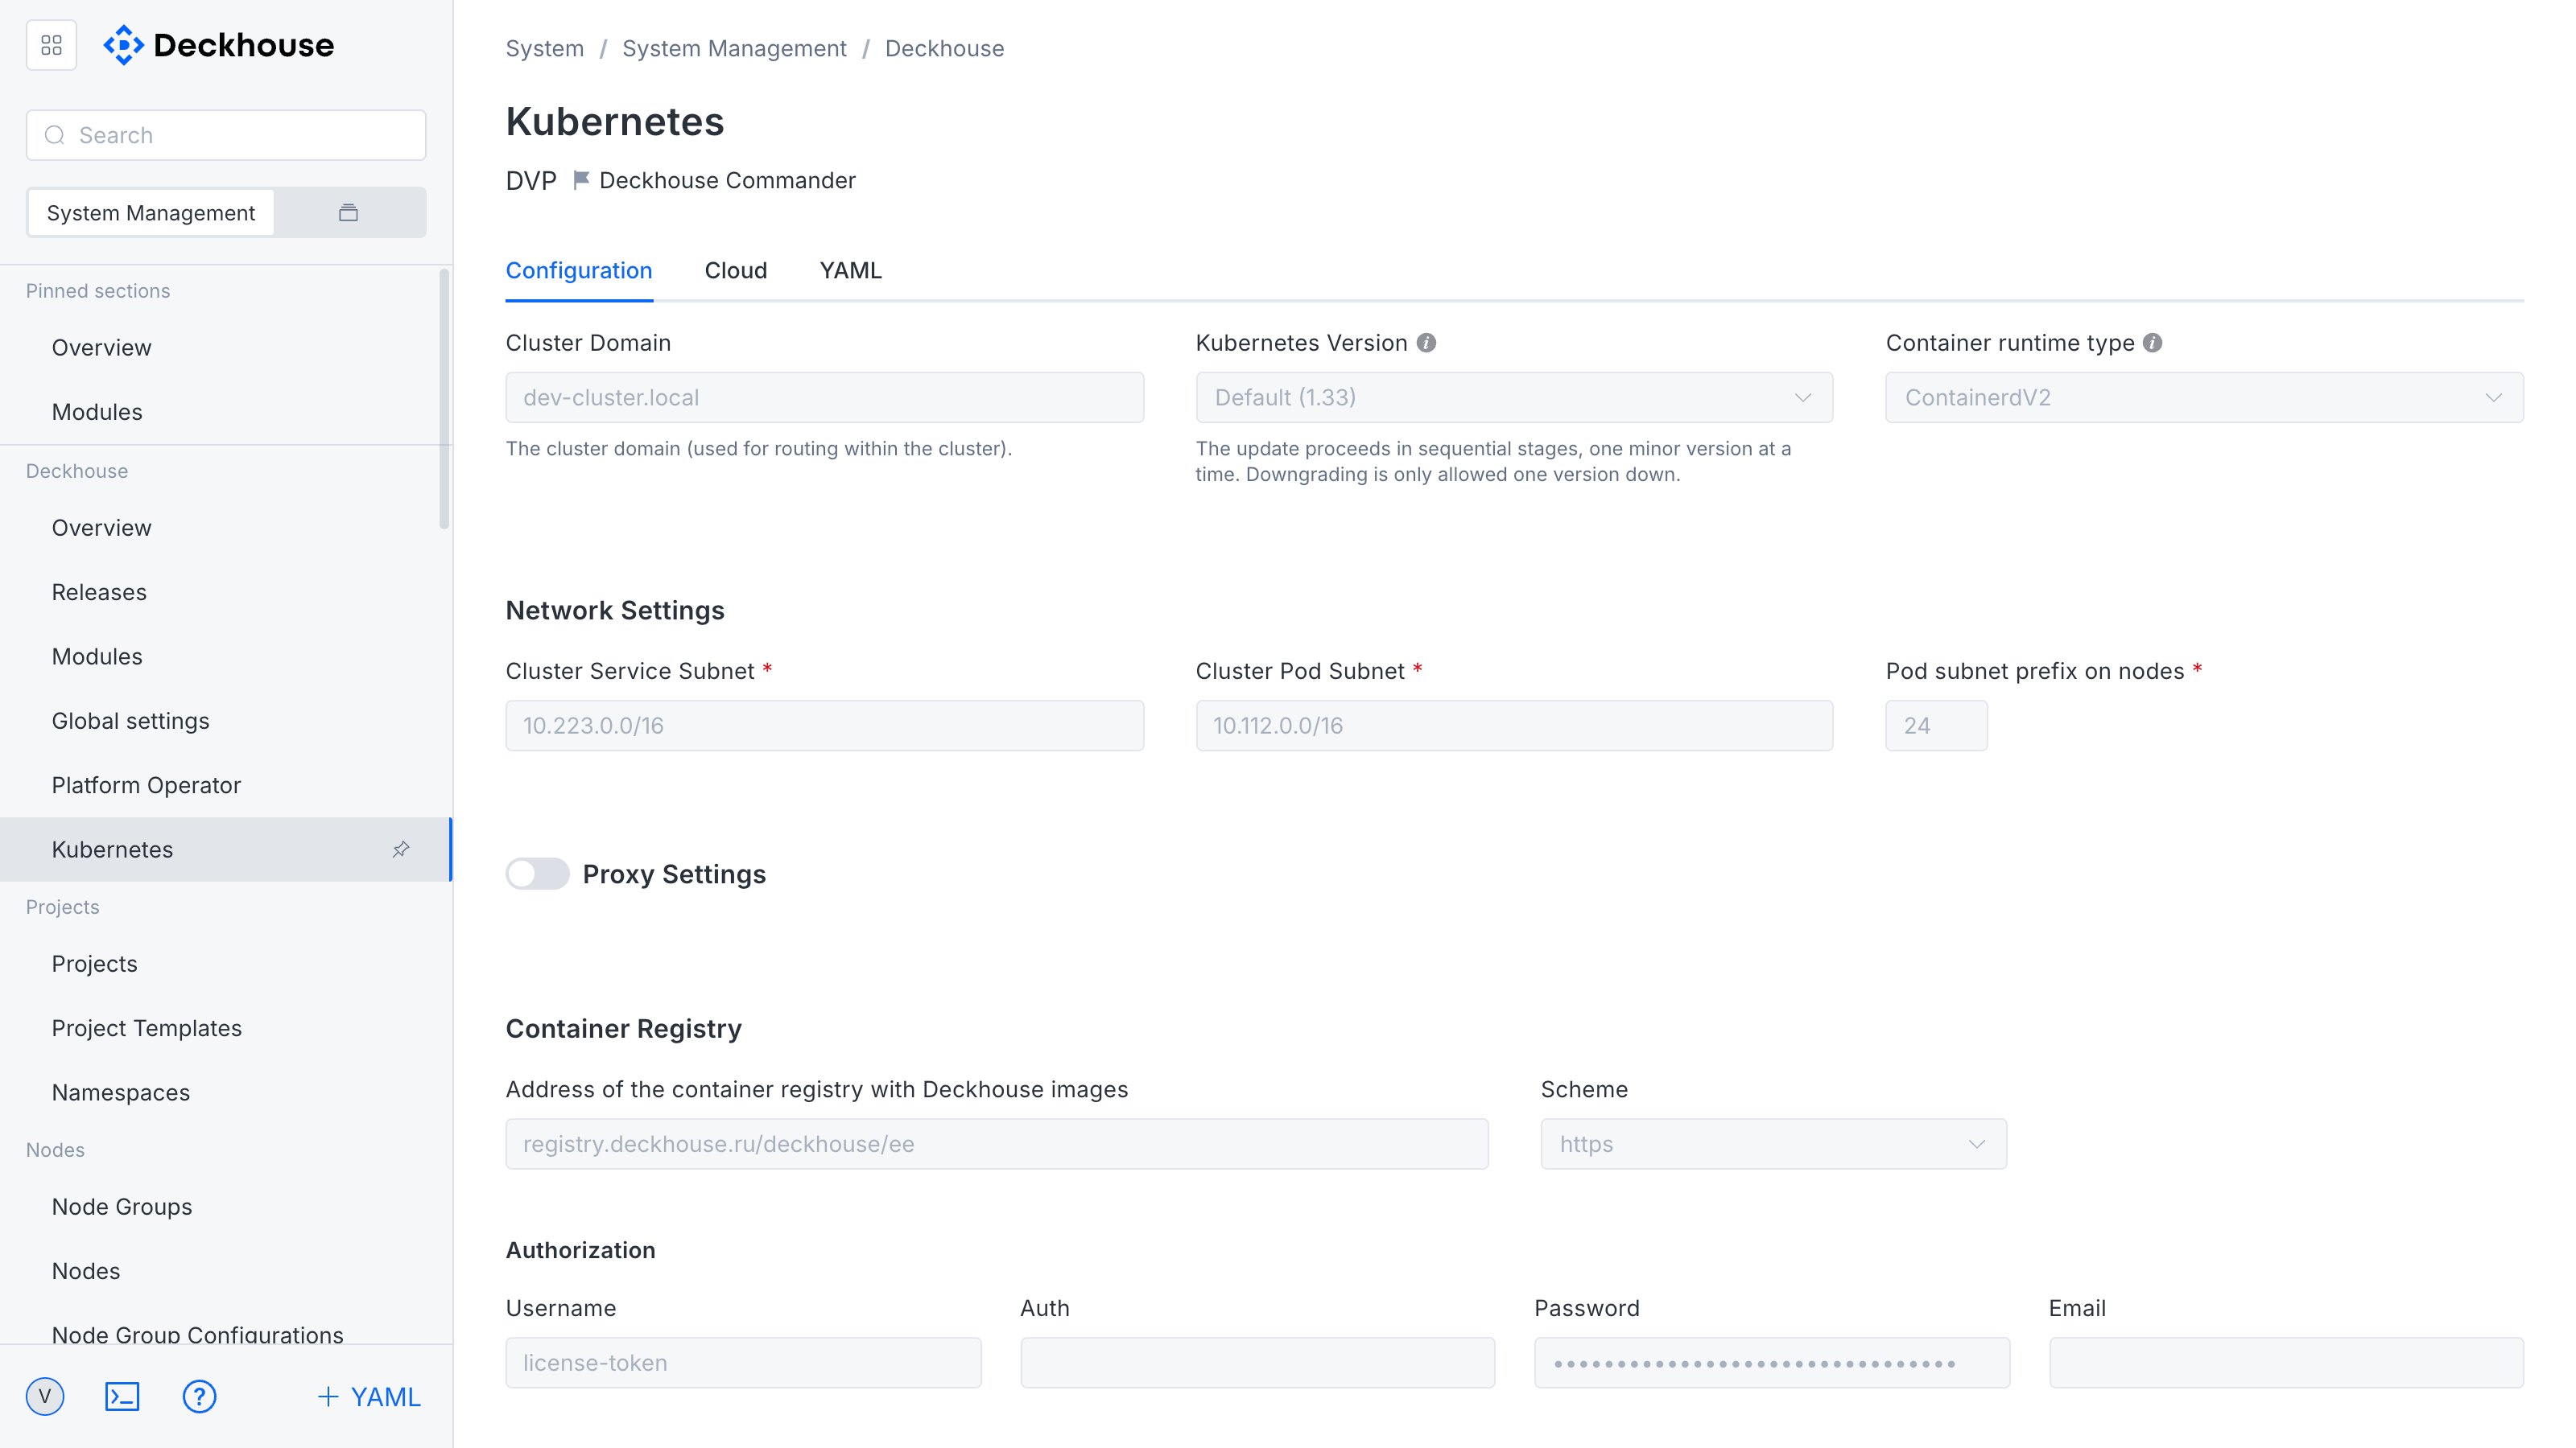Click the Username license-token field
Image resolution: width=2576 pixels, height=1448 pixels.
[743, 1363]
